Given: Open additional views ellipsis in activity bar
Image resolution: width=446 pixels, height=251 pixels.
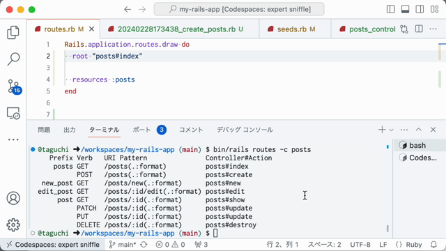Looking at the screenshot, I should [13, 139].
